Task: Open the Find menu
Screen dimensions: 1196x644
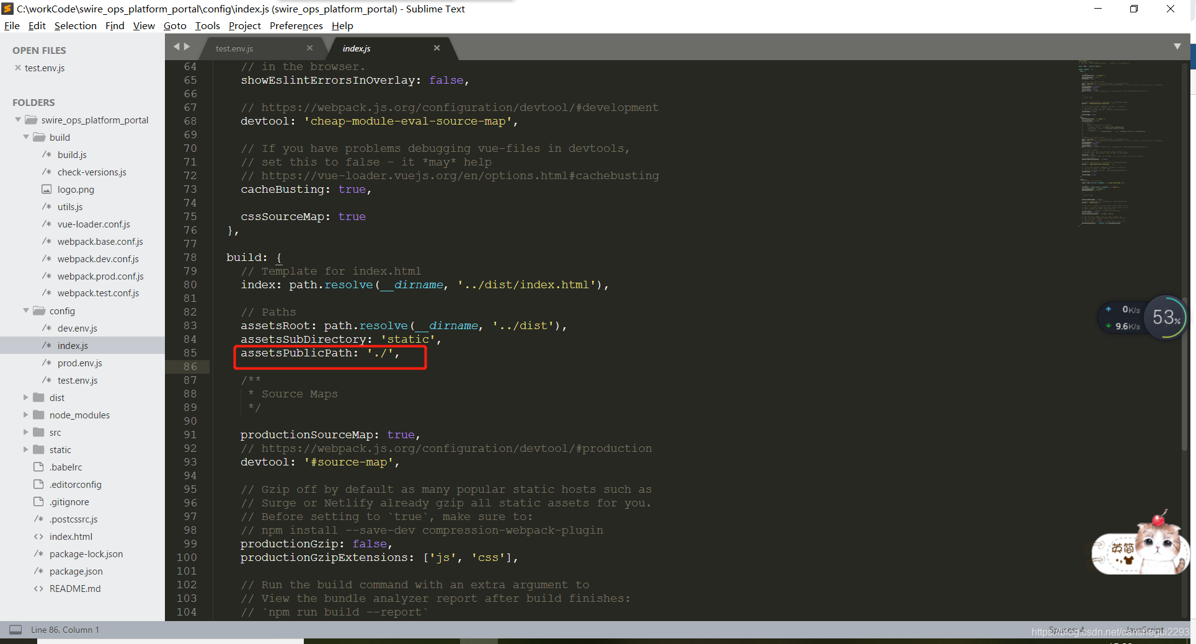Action: (x=115, y=25)
